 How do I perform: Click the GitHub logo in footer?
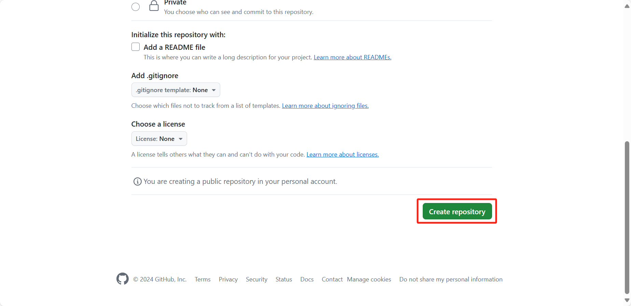[x=123, y=279]
